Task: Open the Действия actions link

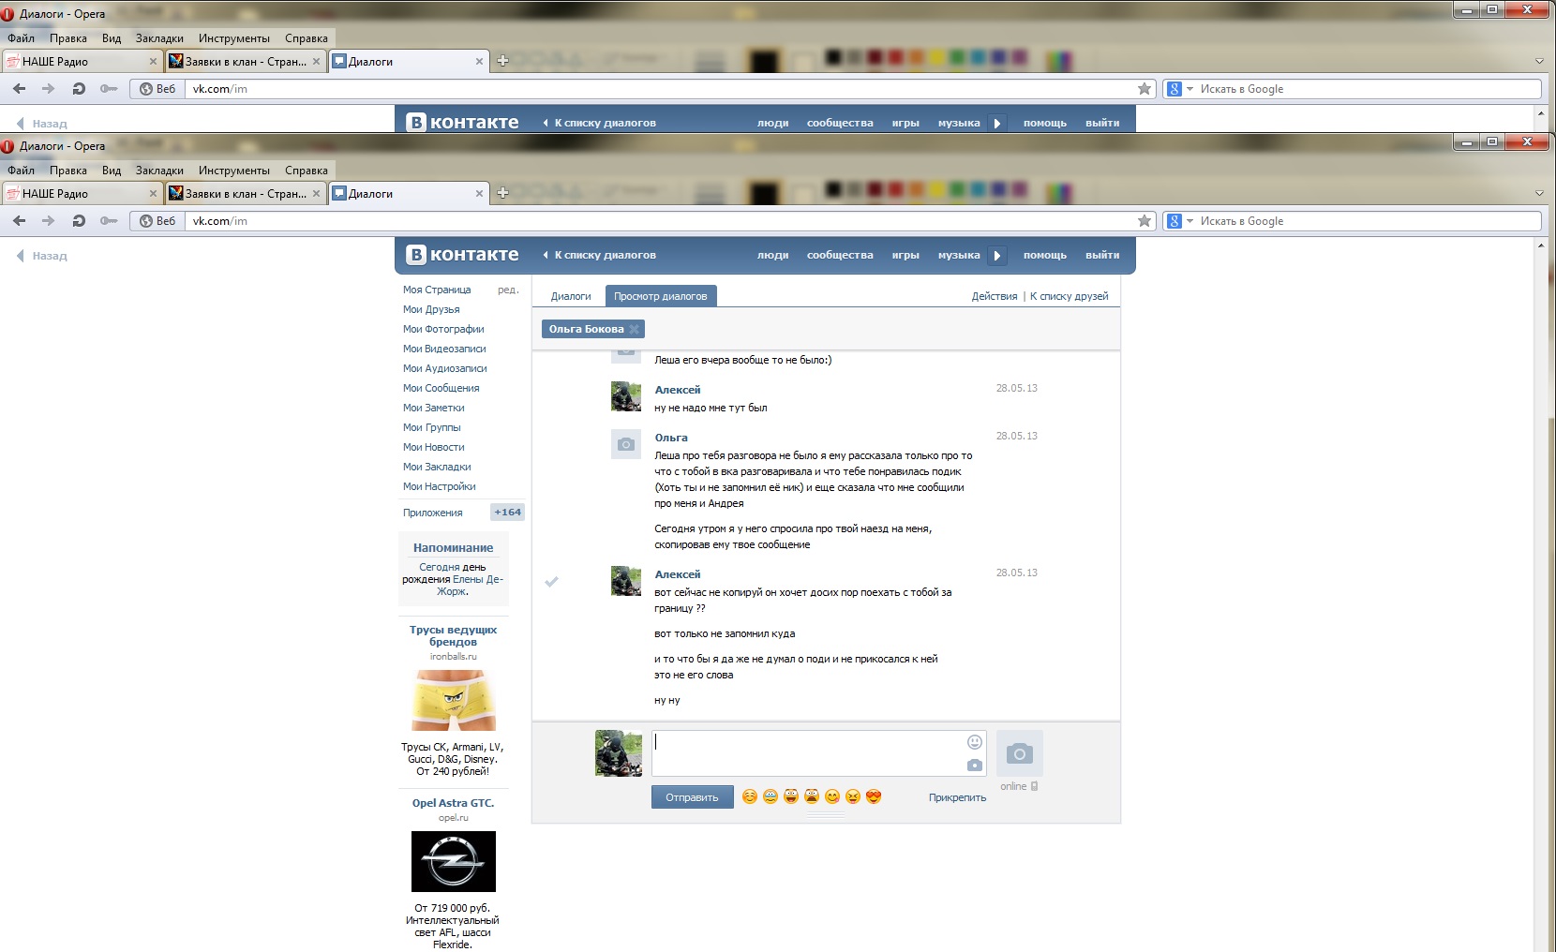Action: [995, 296]
